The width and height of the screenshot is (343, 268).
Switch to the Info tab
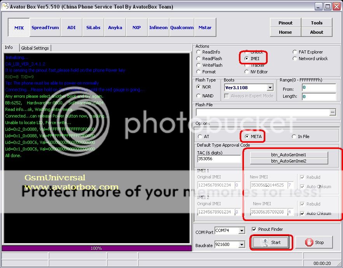point(9,47)
